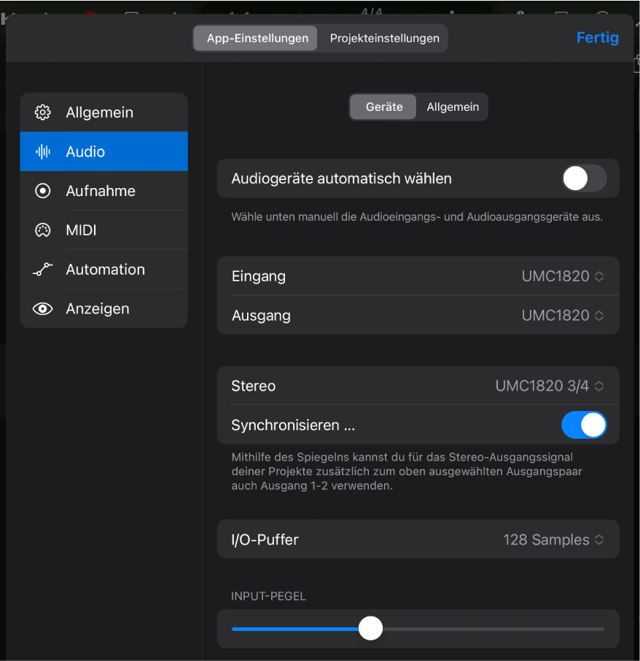Enable Audiogeräte automatisch wählen
Viewport: 640px width, 661px height.
tap(583, 178)
